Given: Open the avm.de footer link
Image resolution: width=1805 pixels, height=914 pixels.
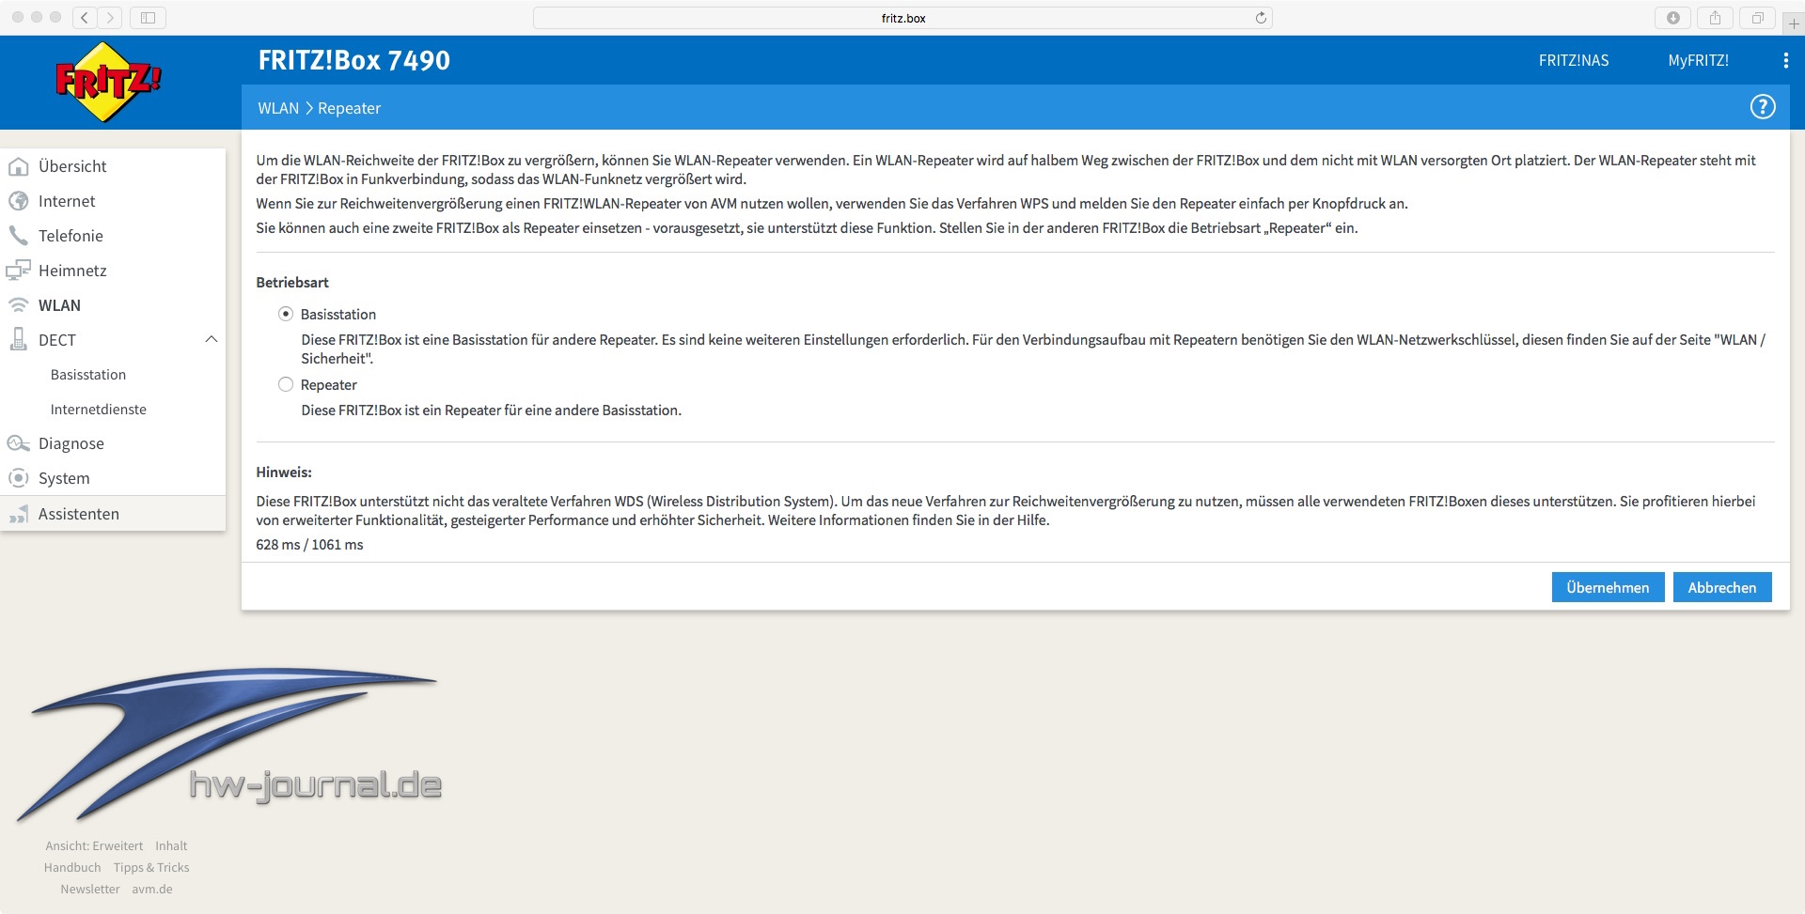Looking at the screenshot, I should pos(152,889).
